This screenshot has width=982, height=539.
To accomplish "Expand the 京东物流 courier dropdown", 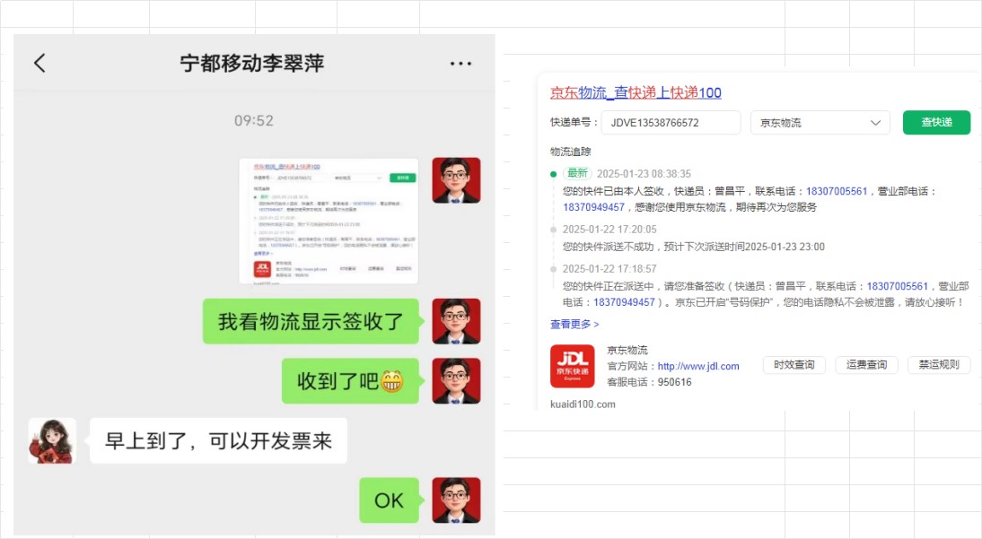I will click(x=820, y=123).
